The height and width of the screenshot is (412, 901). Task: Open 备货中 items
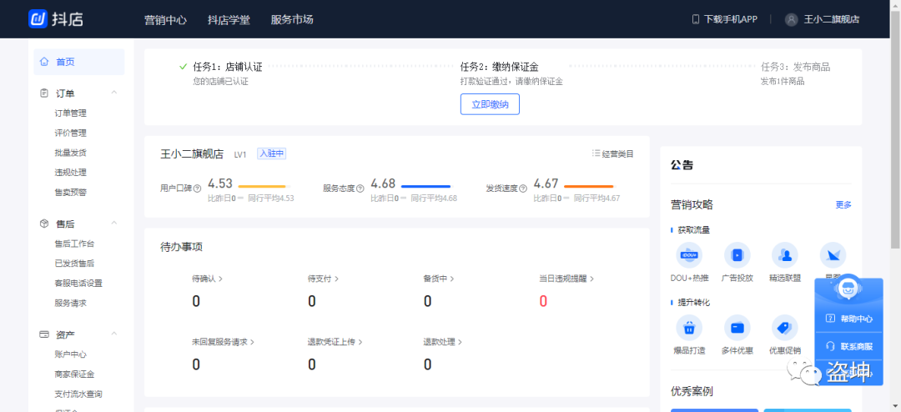point(439,279)
